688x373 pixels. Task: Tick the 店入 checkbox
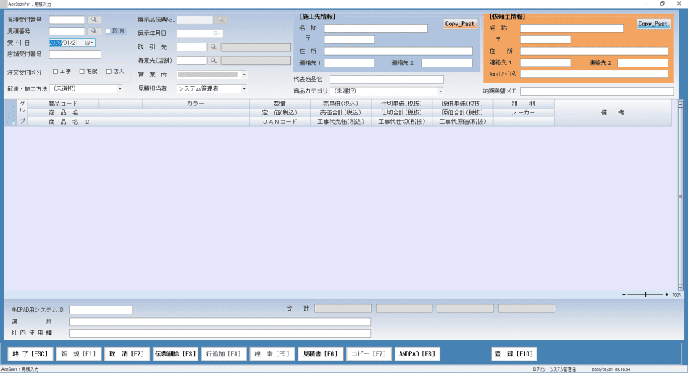coord(109,72)
